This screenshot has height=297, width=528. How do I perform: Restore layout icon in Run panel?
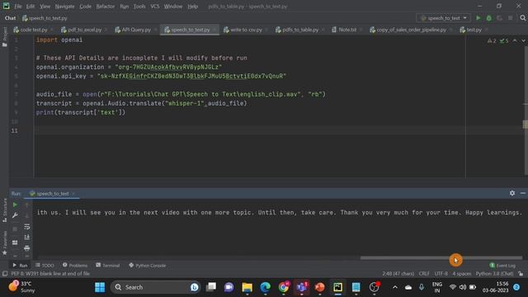15,243
